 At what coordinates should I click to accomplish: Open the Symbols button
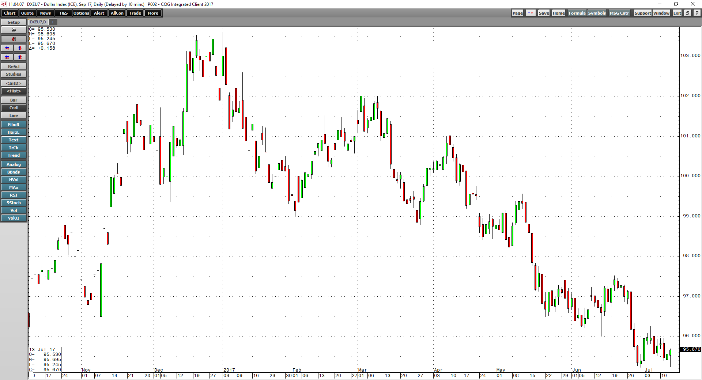[x=597, y=13]
